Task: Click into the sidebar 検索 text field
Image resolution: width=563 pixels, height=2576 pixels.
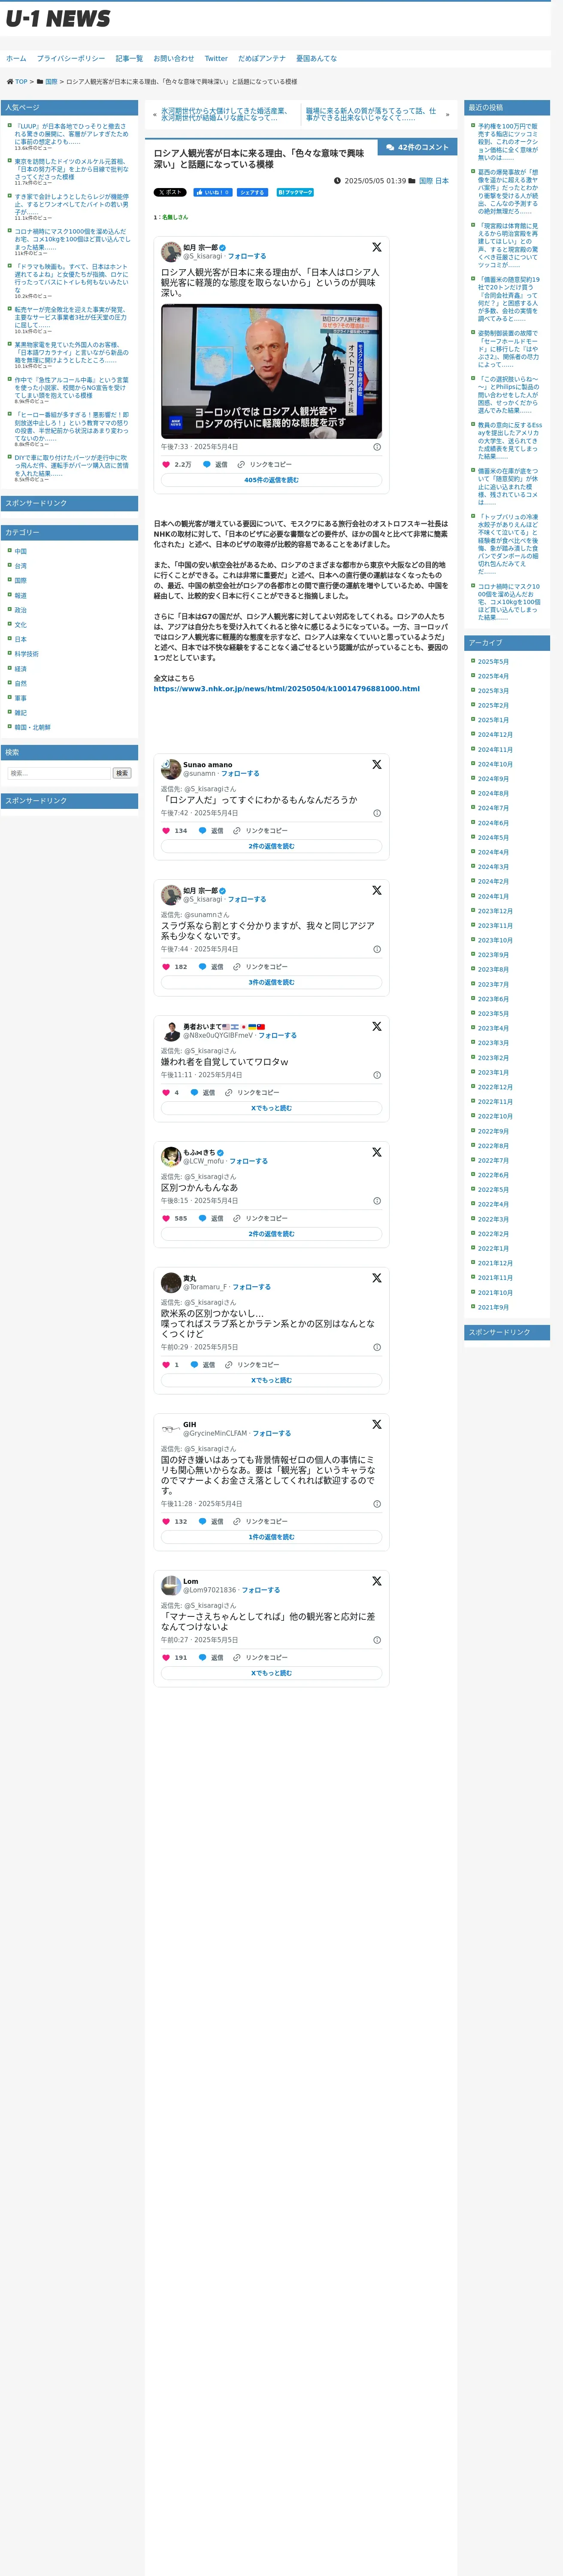Action: point(58,773)
